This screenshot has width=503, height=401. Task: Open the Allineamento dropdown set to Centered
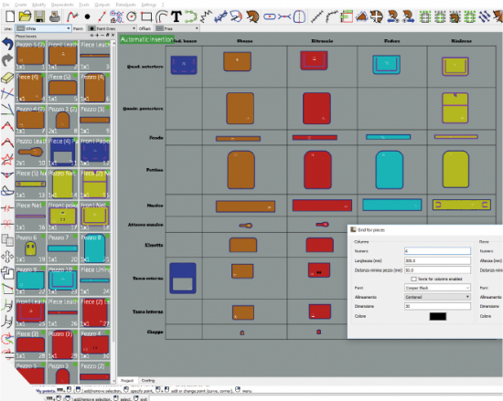(437, 297)
